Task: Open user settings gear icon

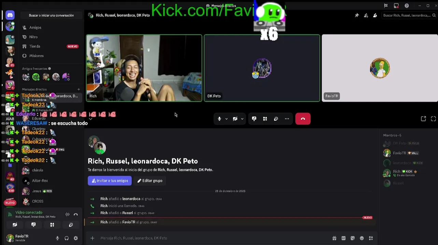Action: coord(76,238)
